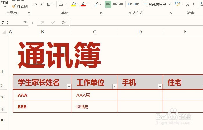Apply comma style
Image resolution: width=203 pixels, height=130 pixels.
[x=193, y=4]
